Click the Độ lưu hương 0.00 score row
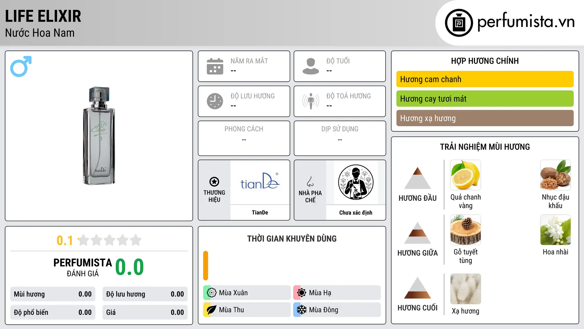This screenshot has height=329, width=584. (145, 294)
